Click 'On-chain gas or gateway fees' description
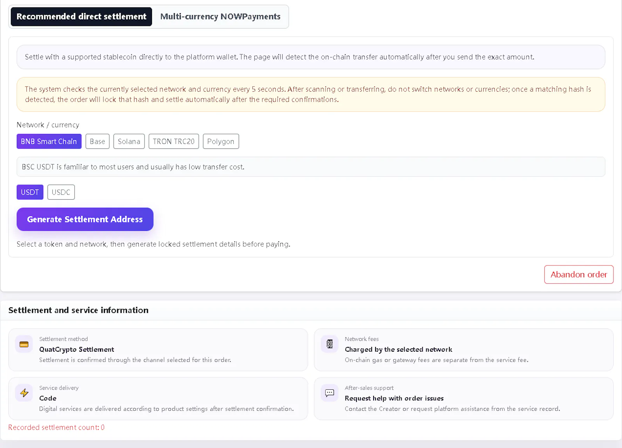Screen dimensions: 622x448 coord(437,360)
